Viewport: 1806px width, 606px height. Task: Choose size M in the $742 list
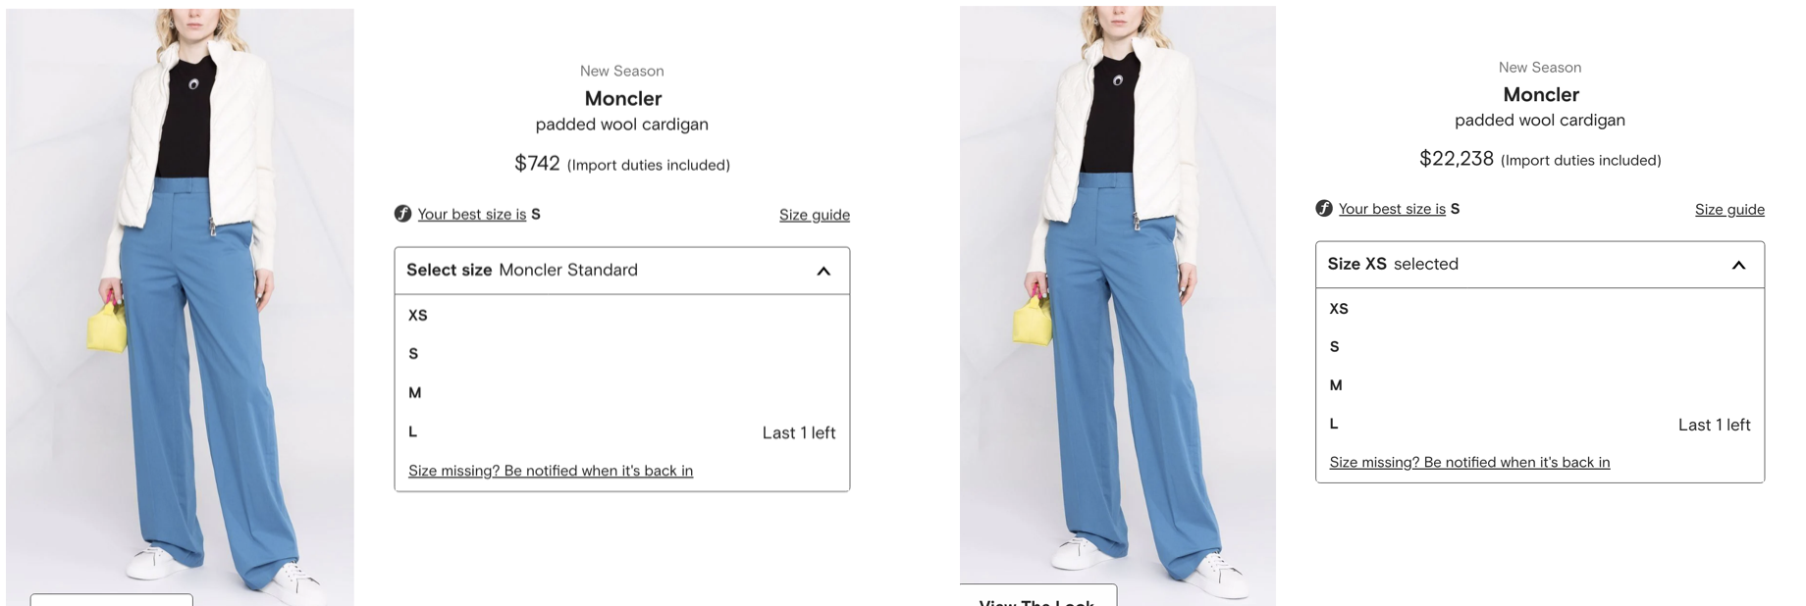click(x=622, y=393)
